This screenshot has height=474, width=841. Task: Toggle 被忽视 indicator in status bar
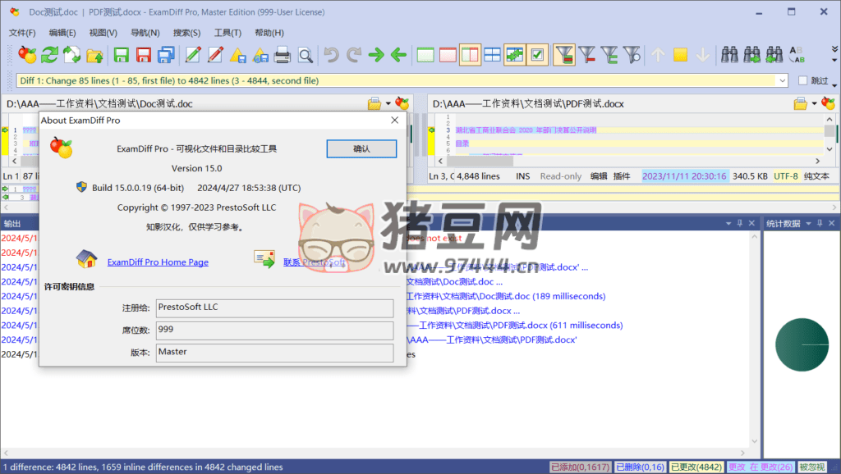[x=812, y=467]
